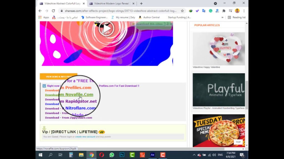Image resolution: width=284 pixels, height=159 pixels.
Task: Open the Apps bookmark shortcut
Action: [44, 17]
